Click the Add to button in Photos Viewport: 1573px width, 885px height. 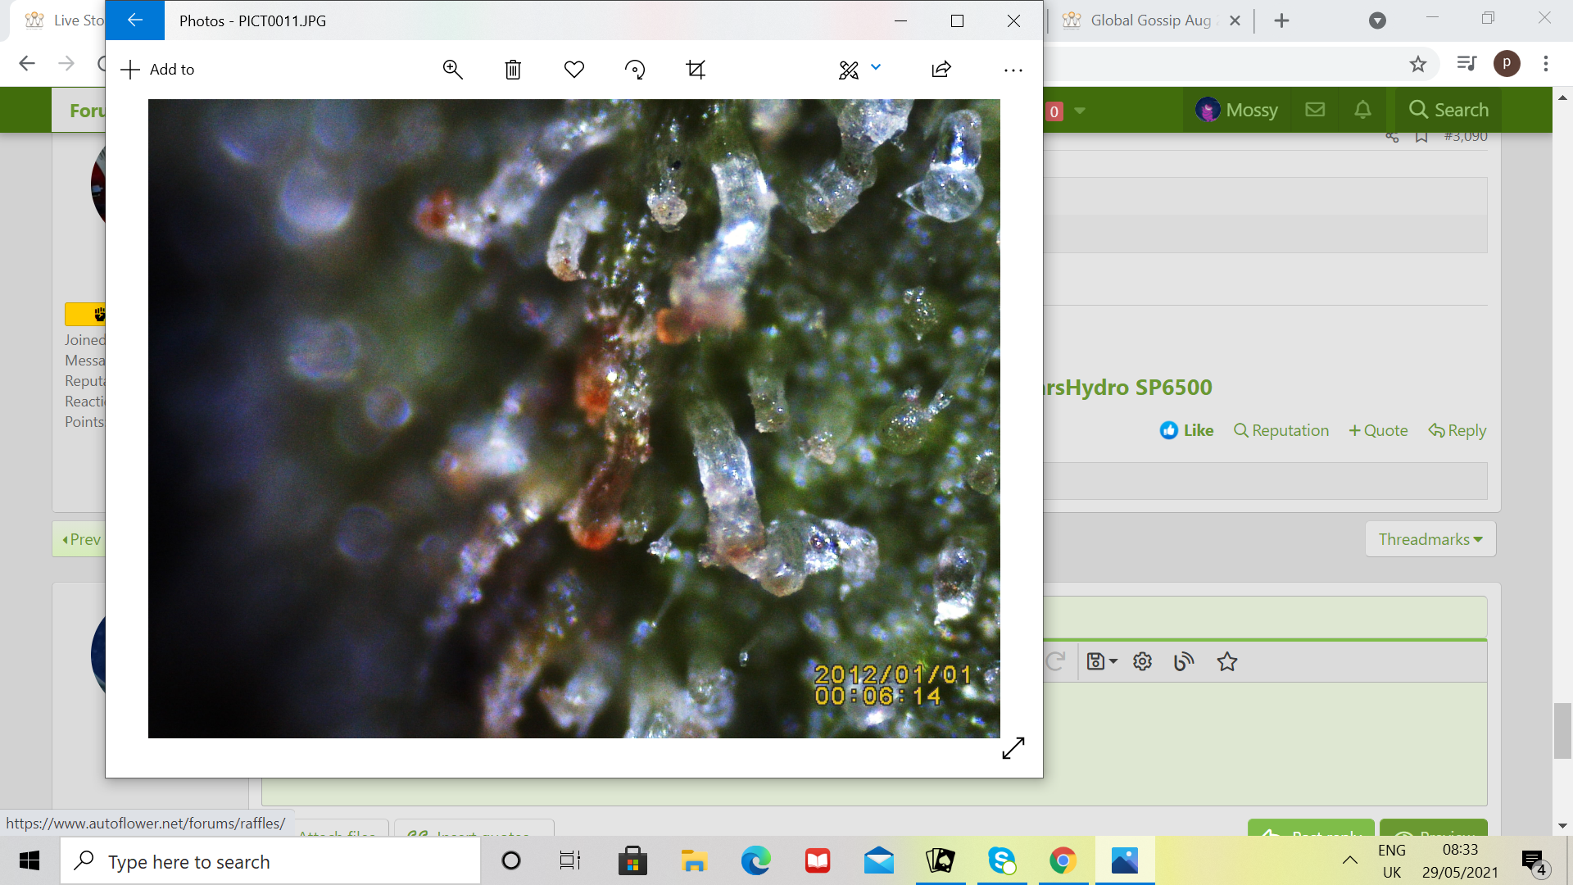click(x=157, y=70)
